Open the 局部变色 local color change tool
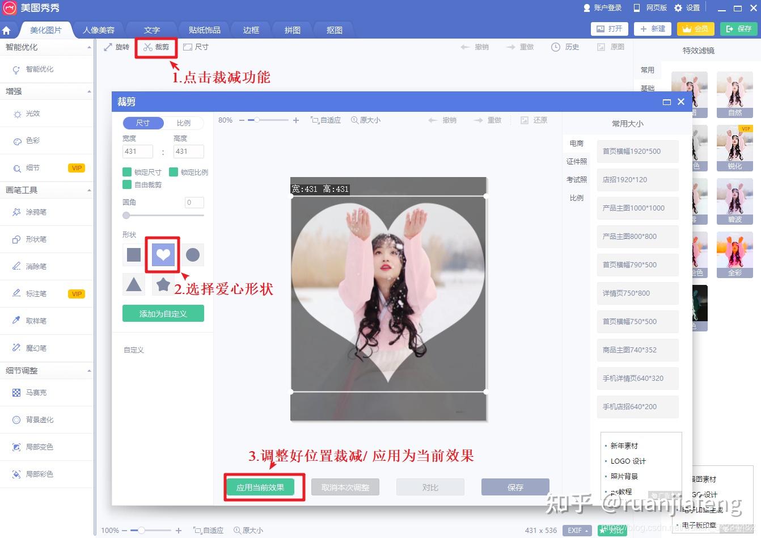This screenshot has height=538, width=761. tap(46, 447)
